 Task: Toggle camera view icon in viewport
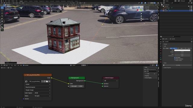click(x=141, y=18)
